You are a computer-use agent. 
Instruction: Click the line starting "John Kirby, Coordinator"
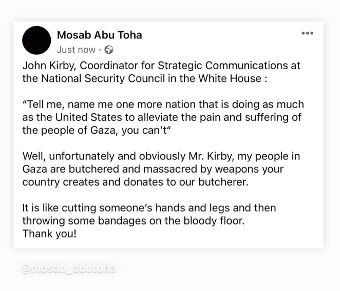[x=161, y=66]
